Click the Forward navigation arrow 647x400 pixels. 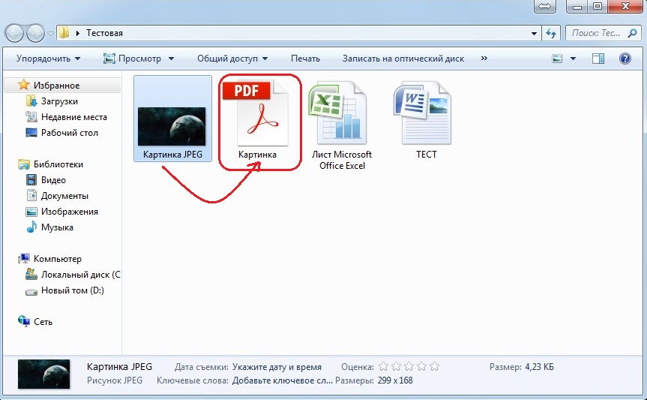pyautogui.click(x=35, y=33)
